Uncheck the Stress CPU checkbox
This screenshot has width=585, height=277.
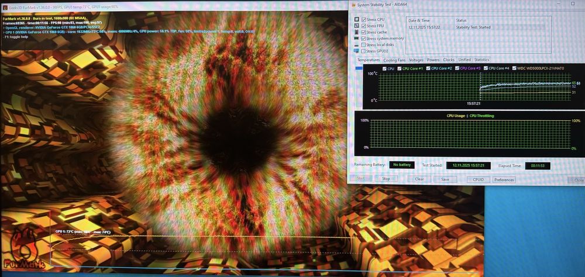coord(363,19)
